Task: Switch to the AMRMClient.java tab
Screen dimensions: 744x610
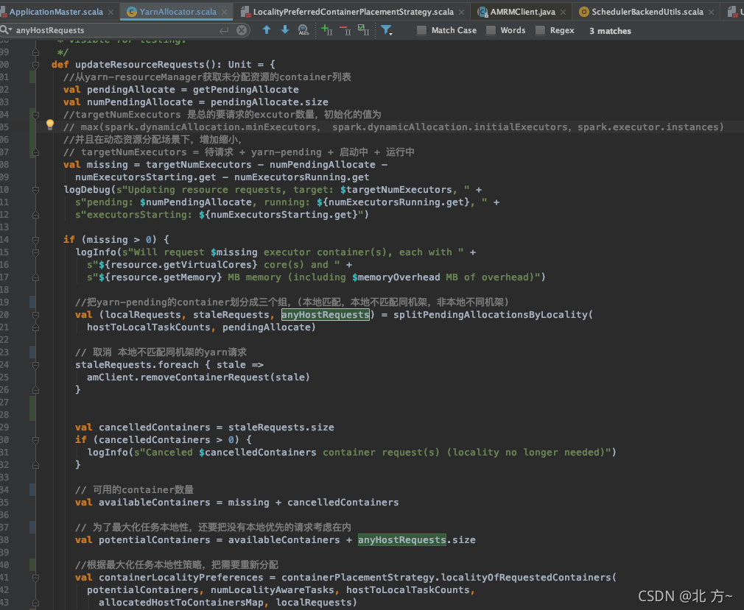Action: (522, 12)
